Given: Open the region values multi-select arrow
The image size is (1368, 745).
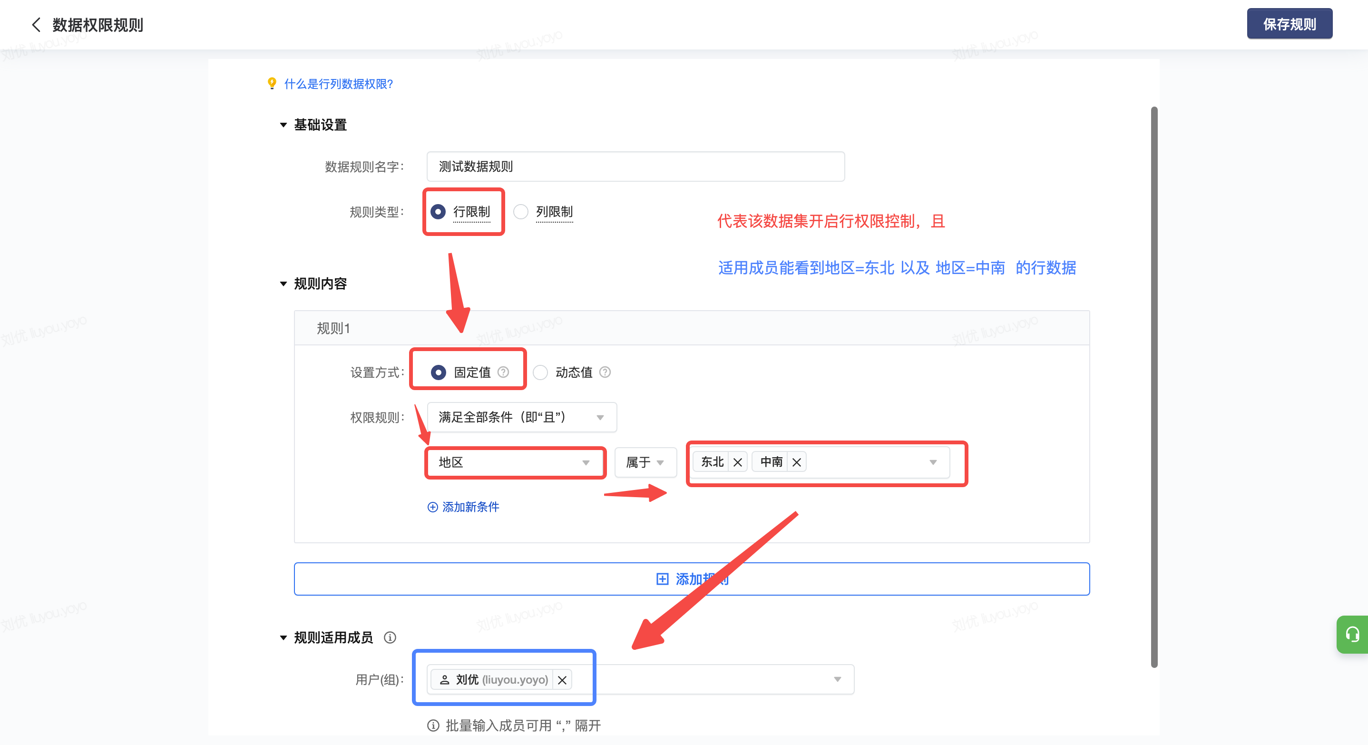Looking at the screenshot, I should pos(933,462).
